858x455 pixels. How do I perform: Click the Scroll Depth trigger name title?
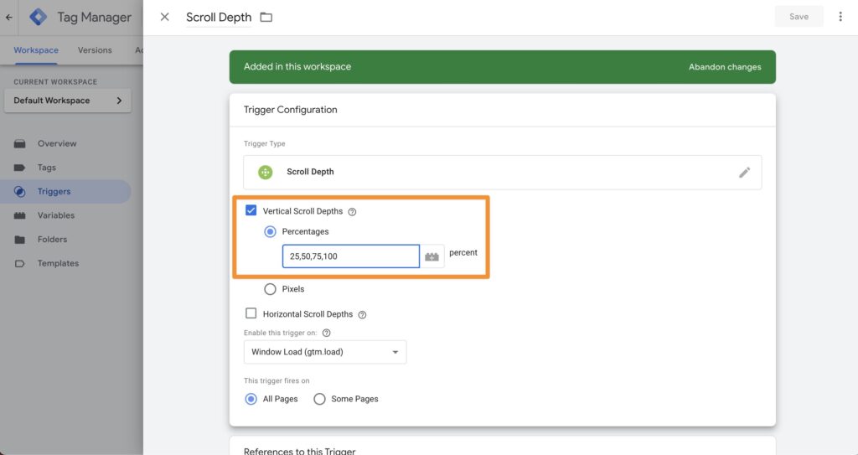[219, 17]
